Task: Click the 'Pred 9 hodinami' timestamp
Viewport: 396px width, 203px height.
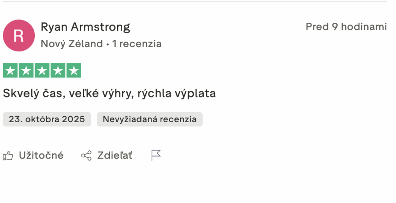Action: [346, 27]
